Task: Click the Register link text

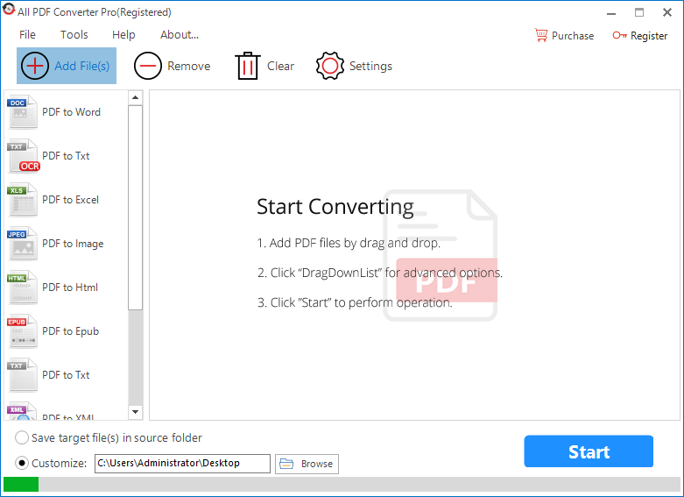Action: 649,36
